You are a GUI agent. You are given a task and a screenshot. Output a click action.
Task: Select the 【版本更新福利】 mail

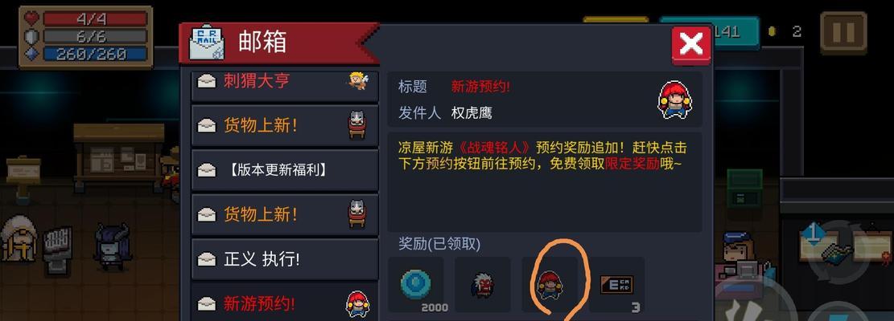(285, 170)
